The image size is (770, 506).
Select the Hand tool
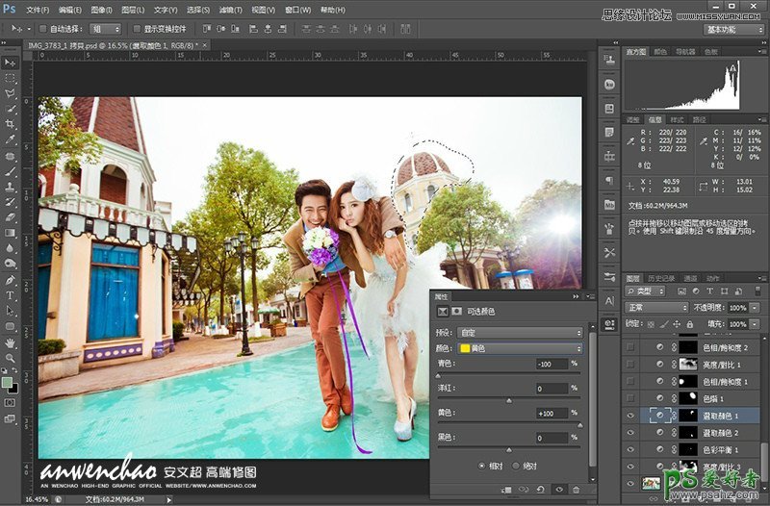11,342
